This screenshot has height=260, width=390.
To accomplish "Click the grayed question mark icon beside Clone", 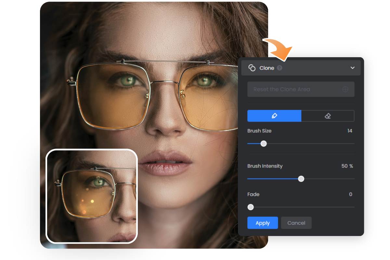I will click(x=280, y=68).
